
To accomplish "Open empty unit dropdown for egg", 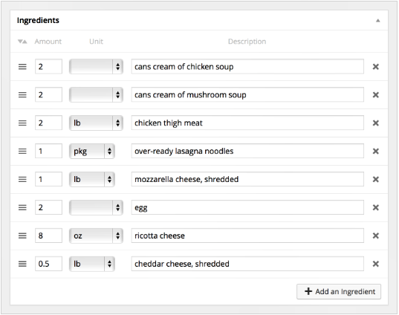I will [96, 207].
